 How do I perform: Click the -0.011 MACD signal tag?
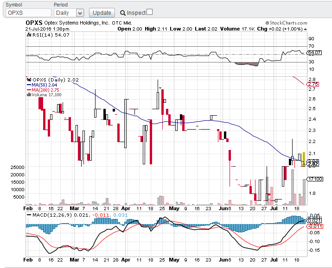[314, 226]
